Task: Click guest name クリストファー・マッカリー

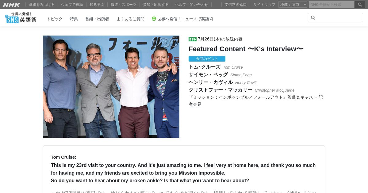Action: pyautogui.click(x=220, y=90)
